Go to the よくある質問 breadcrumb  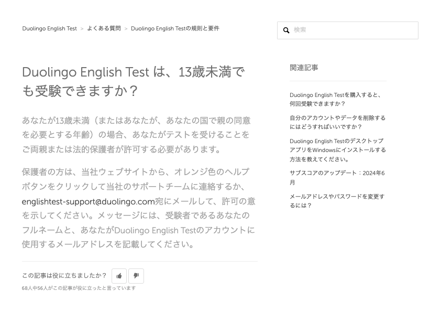tap(104, 29)
